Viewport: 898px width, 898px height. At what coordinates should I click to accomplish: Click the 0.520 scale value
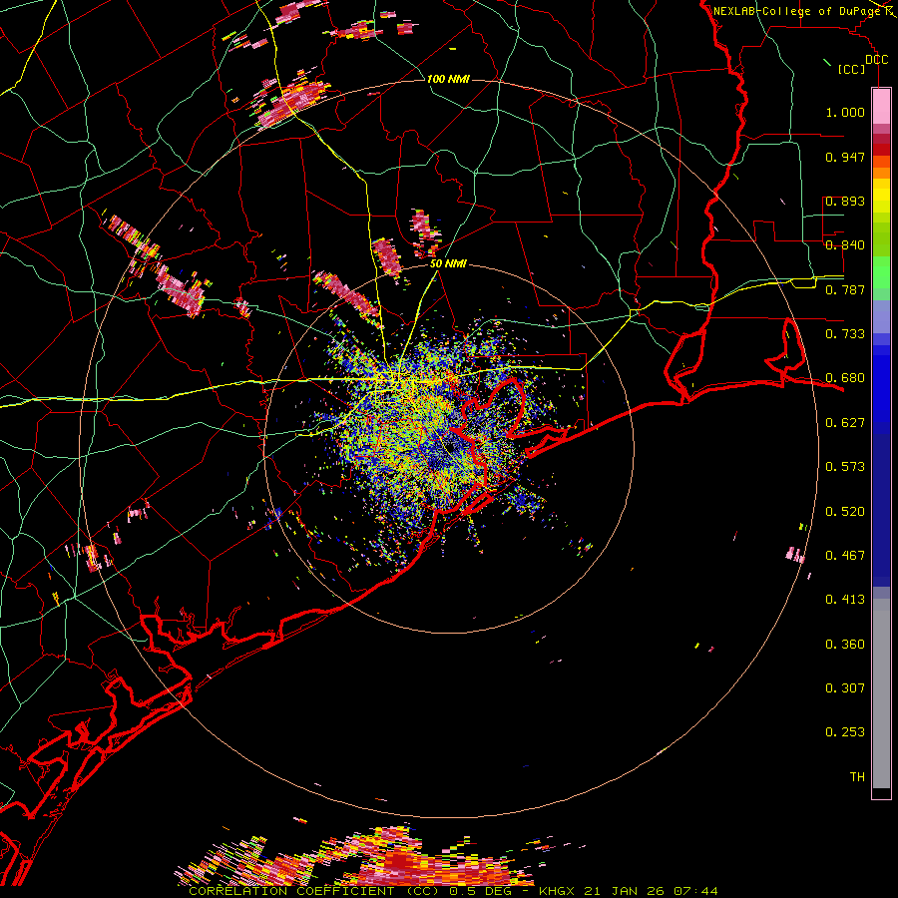pyautogui.click(x=845, y=512)
